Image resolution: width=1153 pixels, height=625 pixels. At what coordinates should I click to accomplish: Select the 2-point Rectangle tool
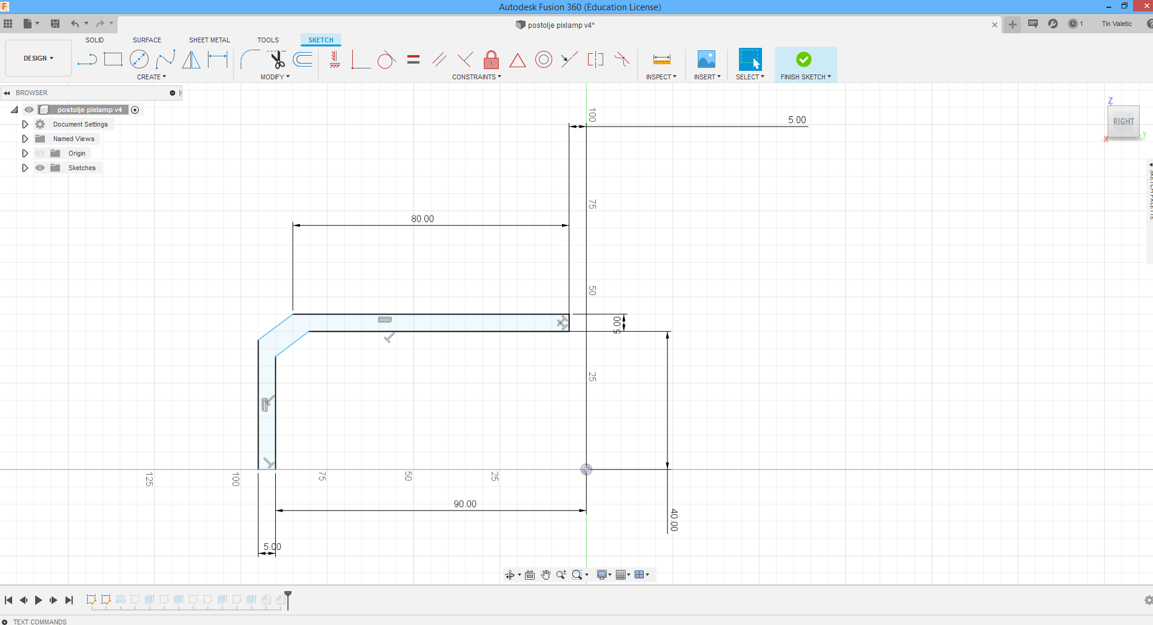[x=113, y=59]
